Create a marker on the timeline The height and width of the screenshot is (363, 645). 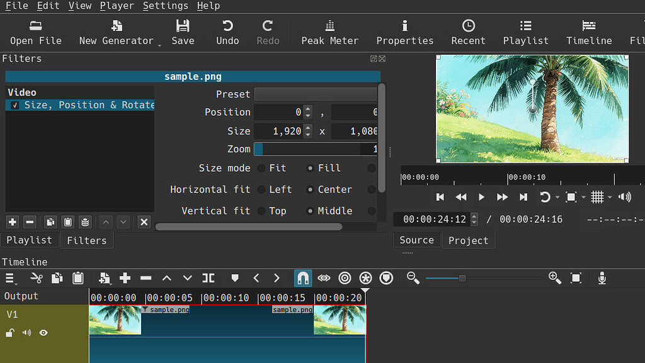[234, 277]
